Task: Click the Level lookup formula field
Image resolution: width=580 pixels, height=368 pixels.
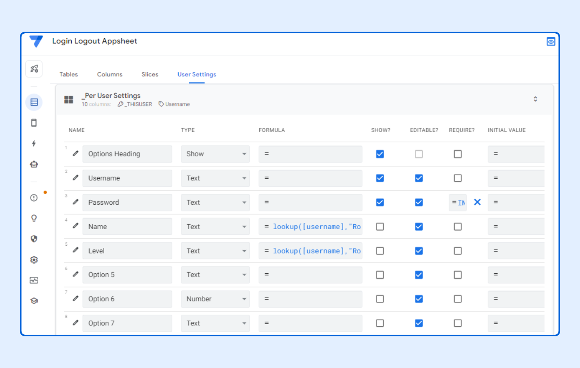Action: 311,251
